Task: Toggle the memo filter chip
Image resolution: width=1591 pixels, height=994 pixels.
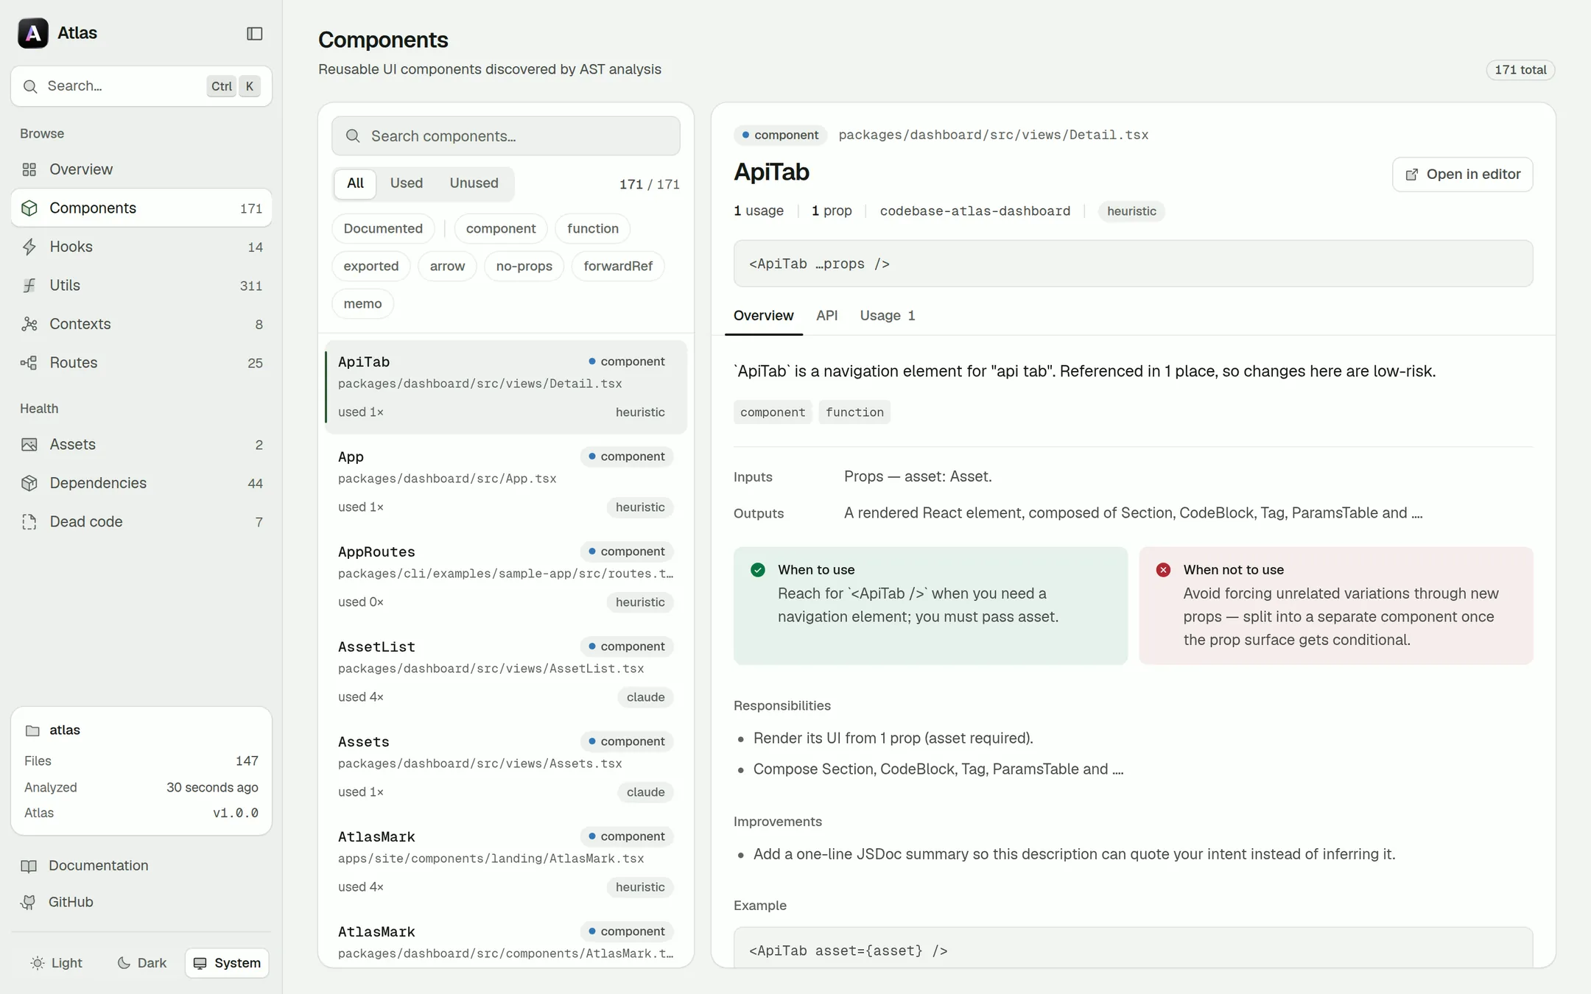Action: point(362,303)
